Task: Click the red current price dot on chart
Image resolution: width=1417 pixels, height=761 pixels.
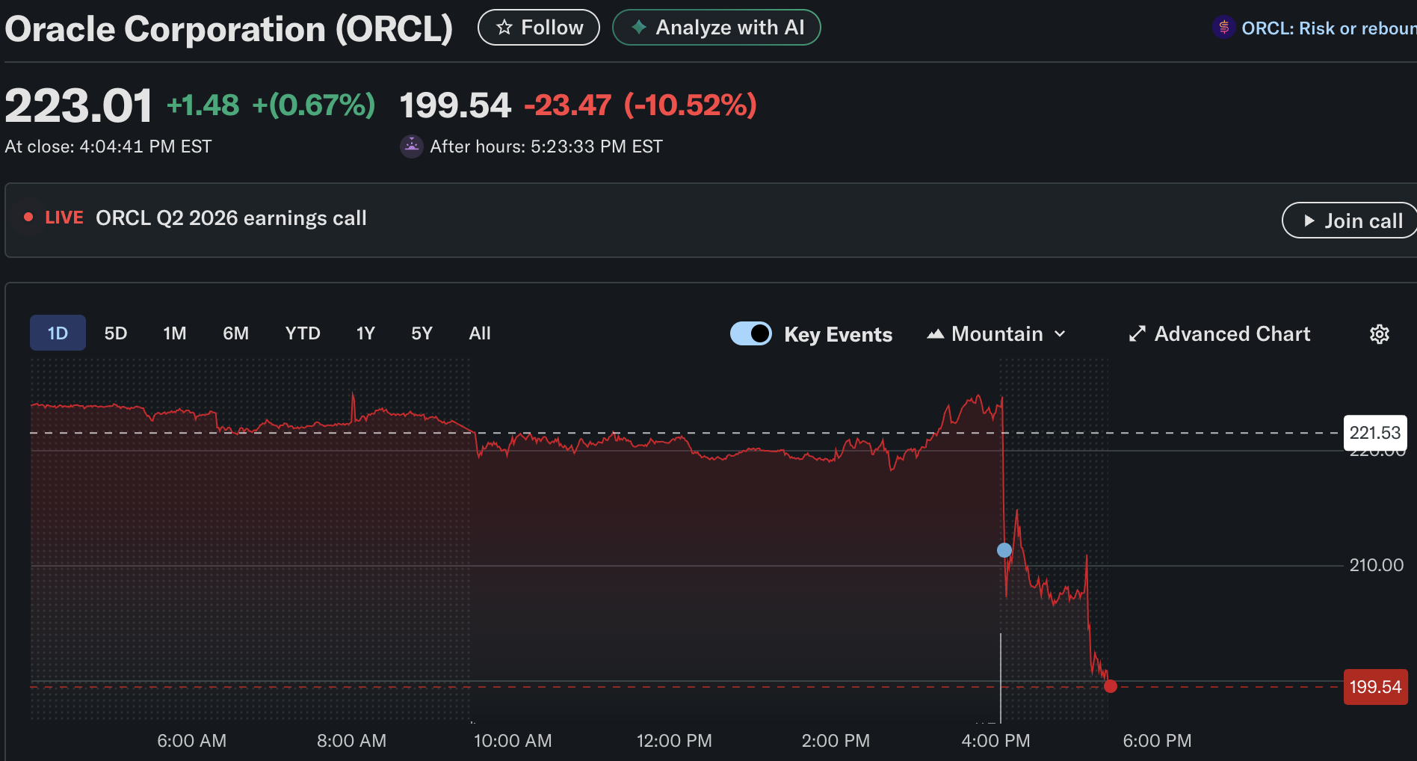Action: (x=1111, y=686)
